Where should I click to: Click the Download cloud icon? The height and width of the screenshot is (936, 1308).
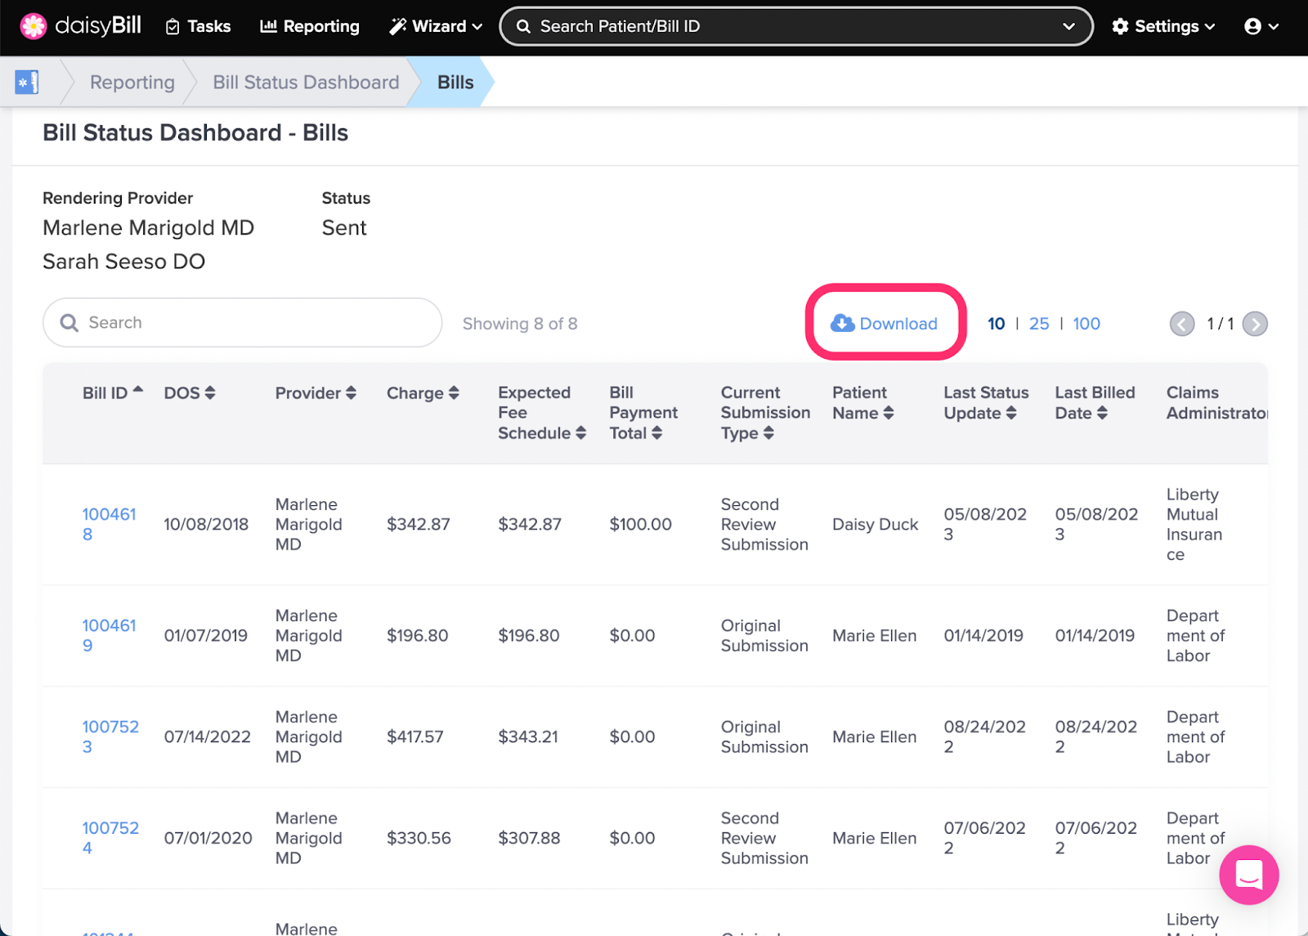842,324
